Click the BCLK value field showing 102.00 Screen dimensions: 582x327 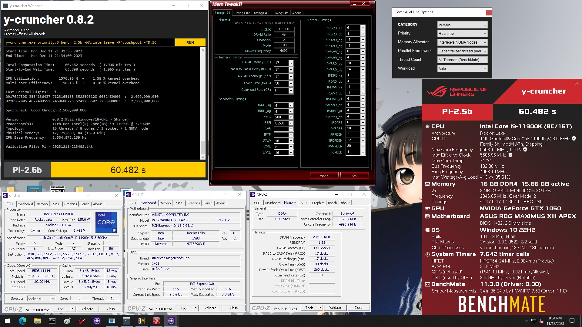pyautogui.click(x=284, y=29)
